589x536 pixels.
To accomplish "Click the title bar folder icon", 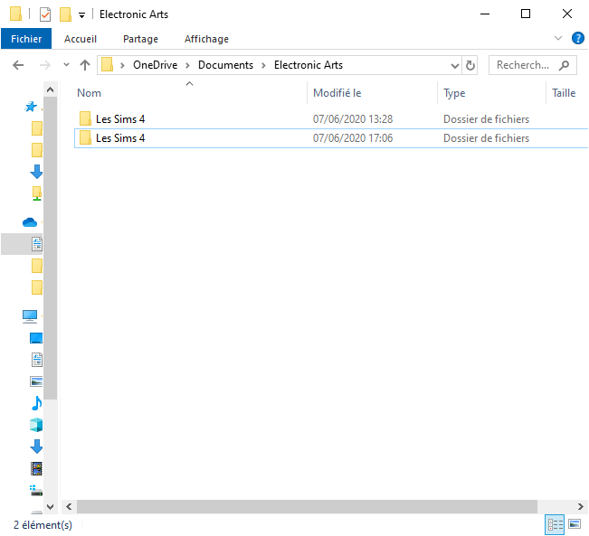I will (x=15, y=14).
